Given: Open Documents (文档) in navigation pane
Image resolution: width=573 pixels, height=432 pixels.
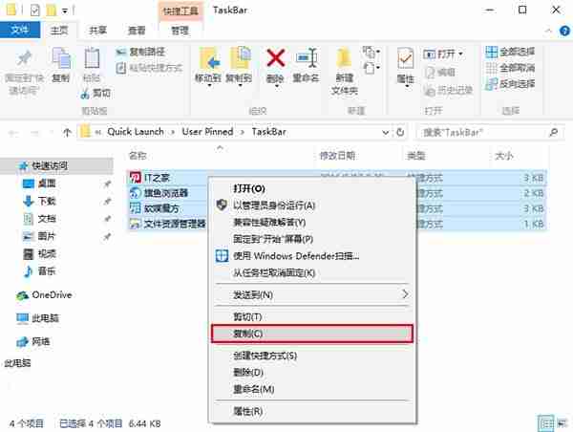Looking at the screenshot, I should pyautogui.click(x=47, y=218).
